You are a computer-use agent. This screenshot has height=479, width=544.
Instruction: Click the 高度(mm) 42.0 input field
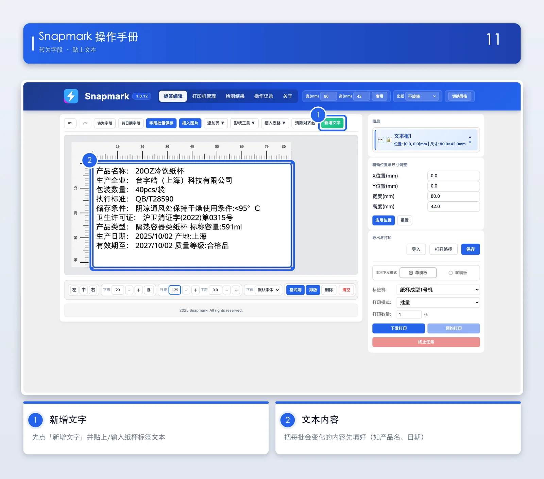(454, 206)
